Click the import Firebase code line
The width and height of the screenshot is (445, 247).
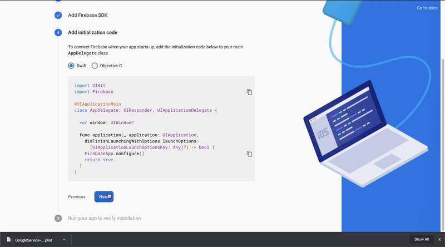pos(93,92)
